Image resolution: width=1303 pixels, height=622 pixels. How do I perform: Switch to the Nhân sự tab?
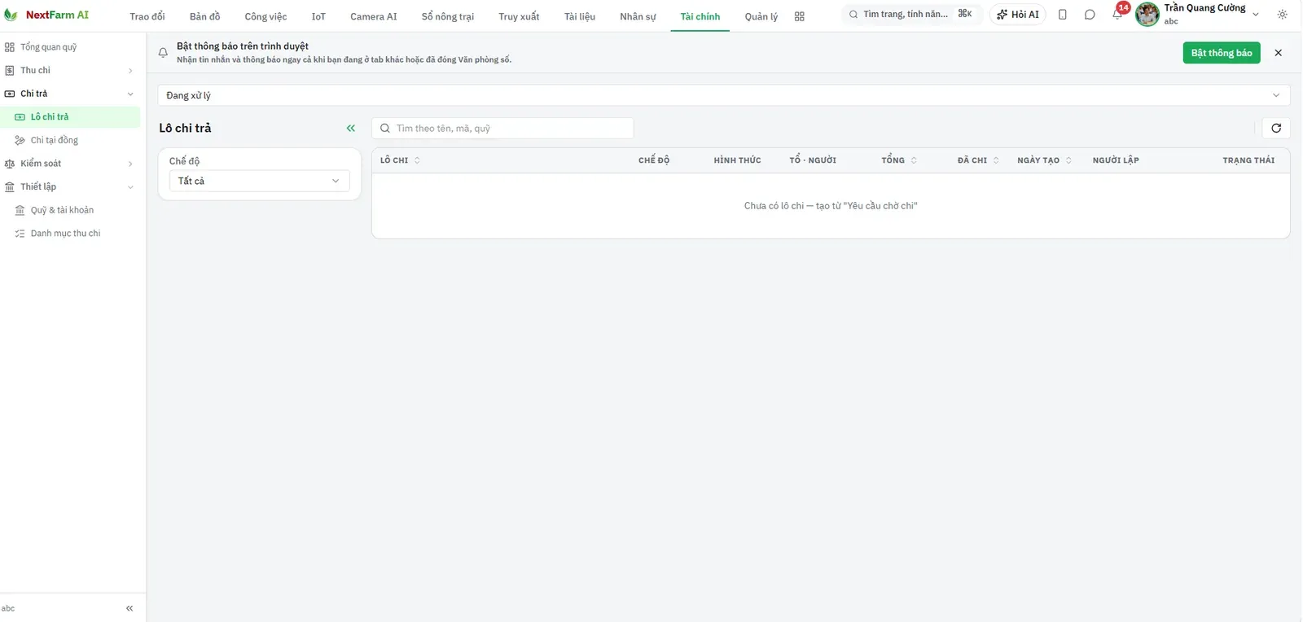point(638,16)
